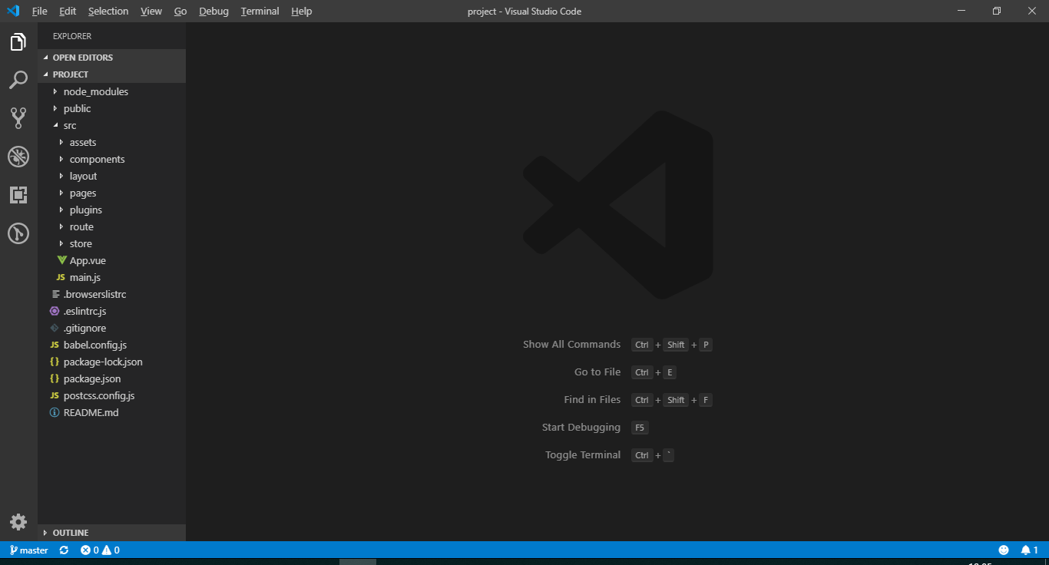1049x565 pixels.
Task: Expand the Open Editors section
Action: click(x=111, y=58)
